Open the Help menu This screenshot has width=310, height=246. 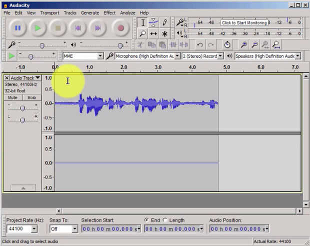[x=144, y=13]
